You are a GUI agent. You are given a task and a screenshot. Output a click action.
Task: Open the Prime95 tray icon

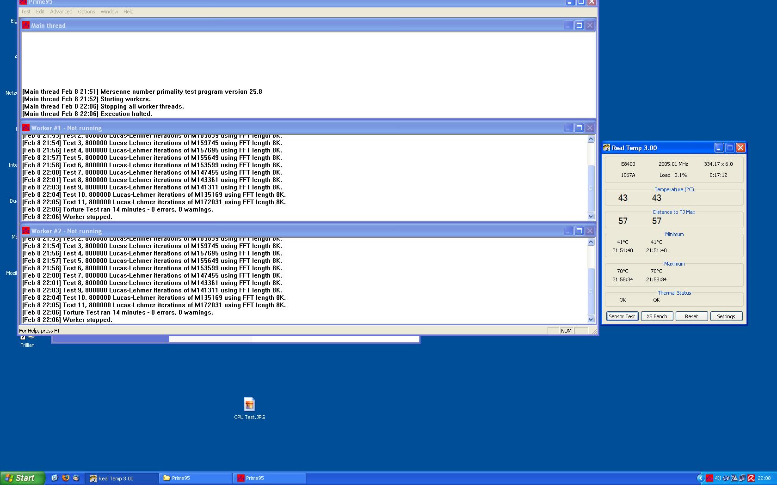709,478
